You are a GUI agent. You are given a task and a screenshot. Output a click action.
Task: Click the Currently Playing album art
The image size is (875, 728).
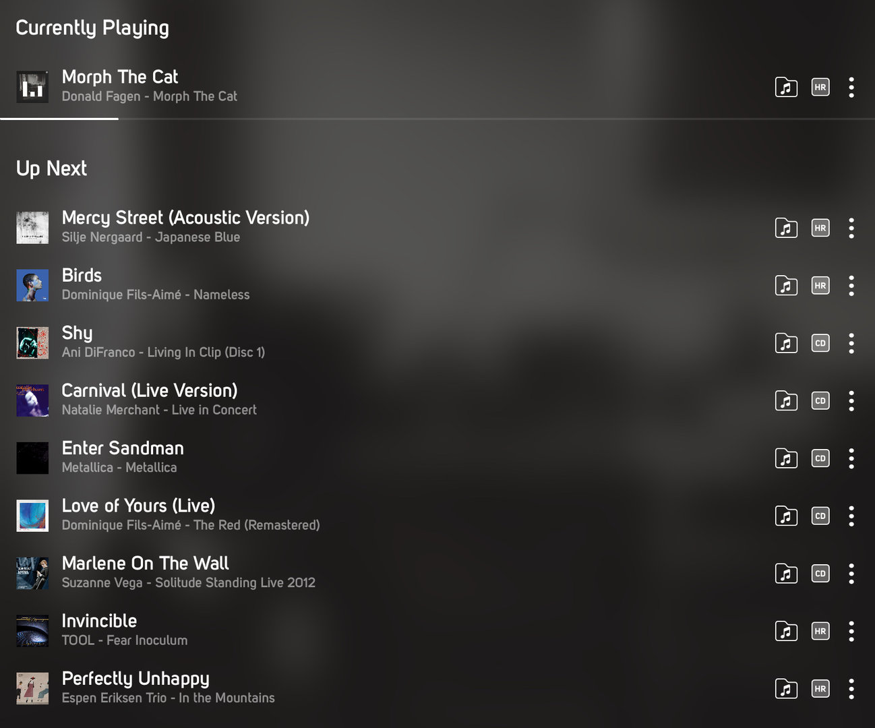pyautogui.click(x=32, y=87)
